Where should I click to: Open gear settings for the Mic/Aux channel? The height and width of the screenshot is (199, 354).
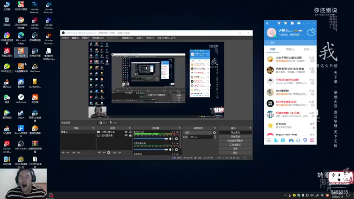coord(176,139)
